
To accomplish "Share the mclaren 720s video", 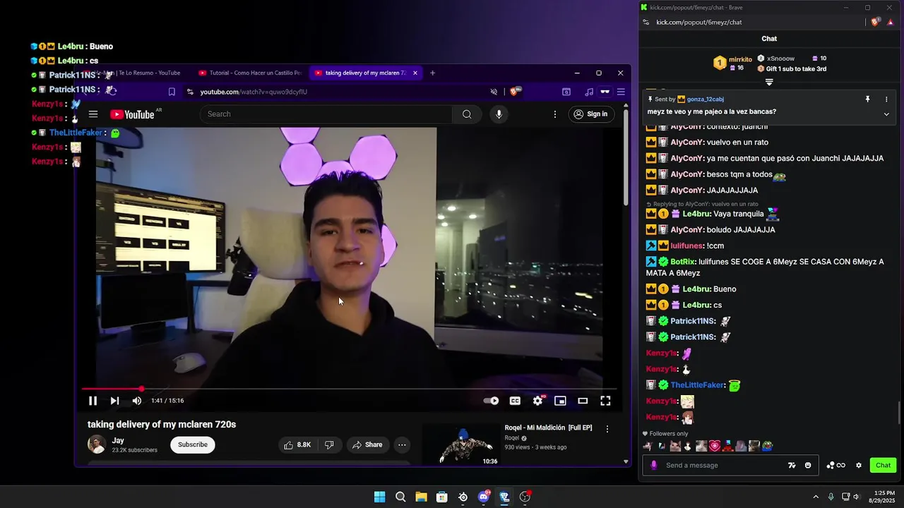I will [x=367, y=445].
